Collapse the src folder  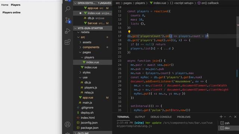[93, 37]
